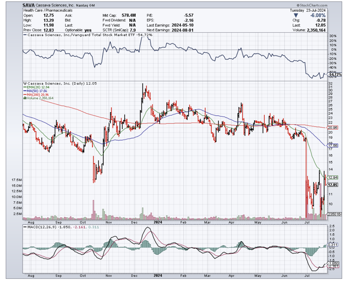
Task: Select the -54.72% relative strength axis tag
Action: (334, 74)
